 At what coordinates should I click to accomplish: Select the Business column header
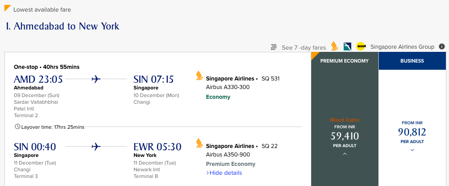[x=412, y=61]
